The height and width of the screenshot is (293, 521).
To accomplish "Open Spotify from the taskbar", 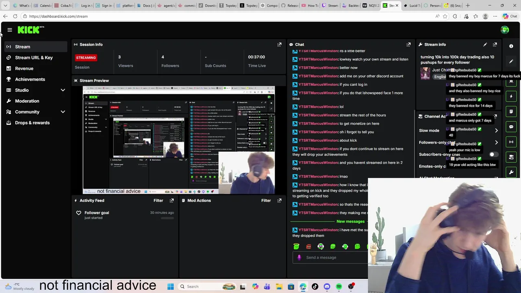I will pyautogui.click(x=339, y=286).
